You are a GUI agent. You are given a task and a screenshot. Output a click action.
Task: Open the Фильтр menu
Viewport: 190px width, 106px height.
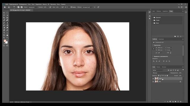click(45, 4)
